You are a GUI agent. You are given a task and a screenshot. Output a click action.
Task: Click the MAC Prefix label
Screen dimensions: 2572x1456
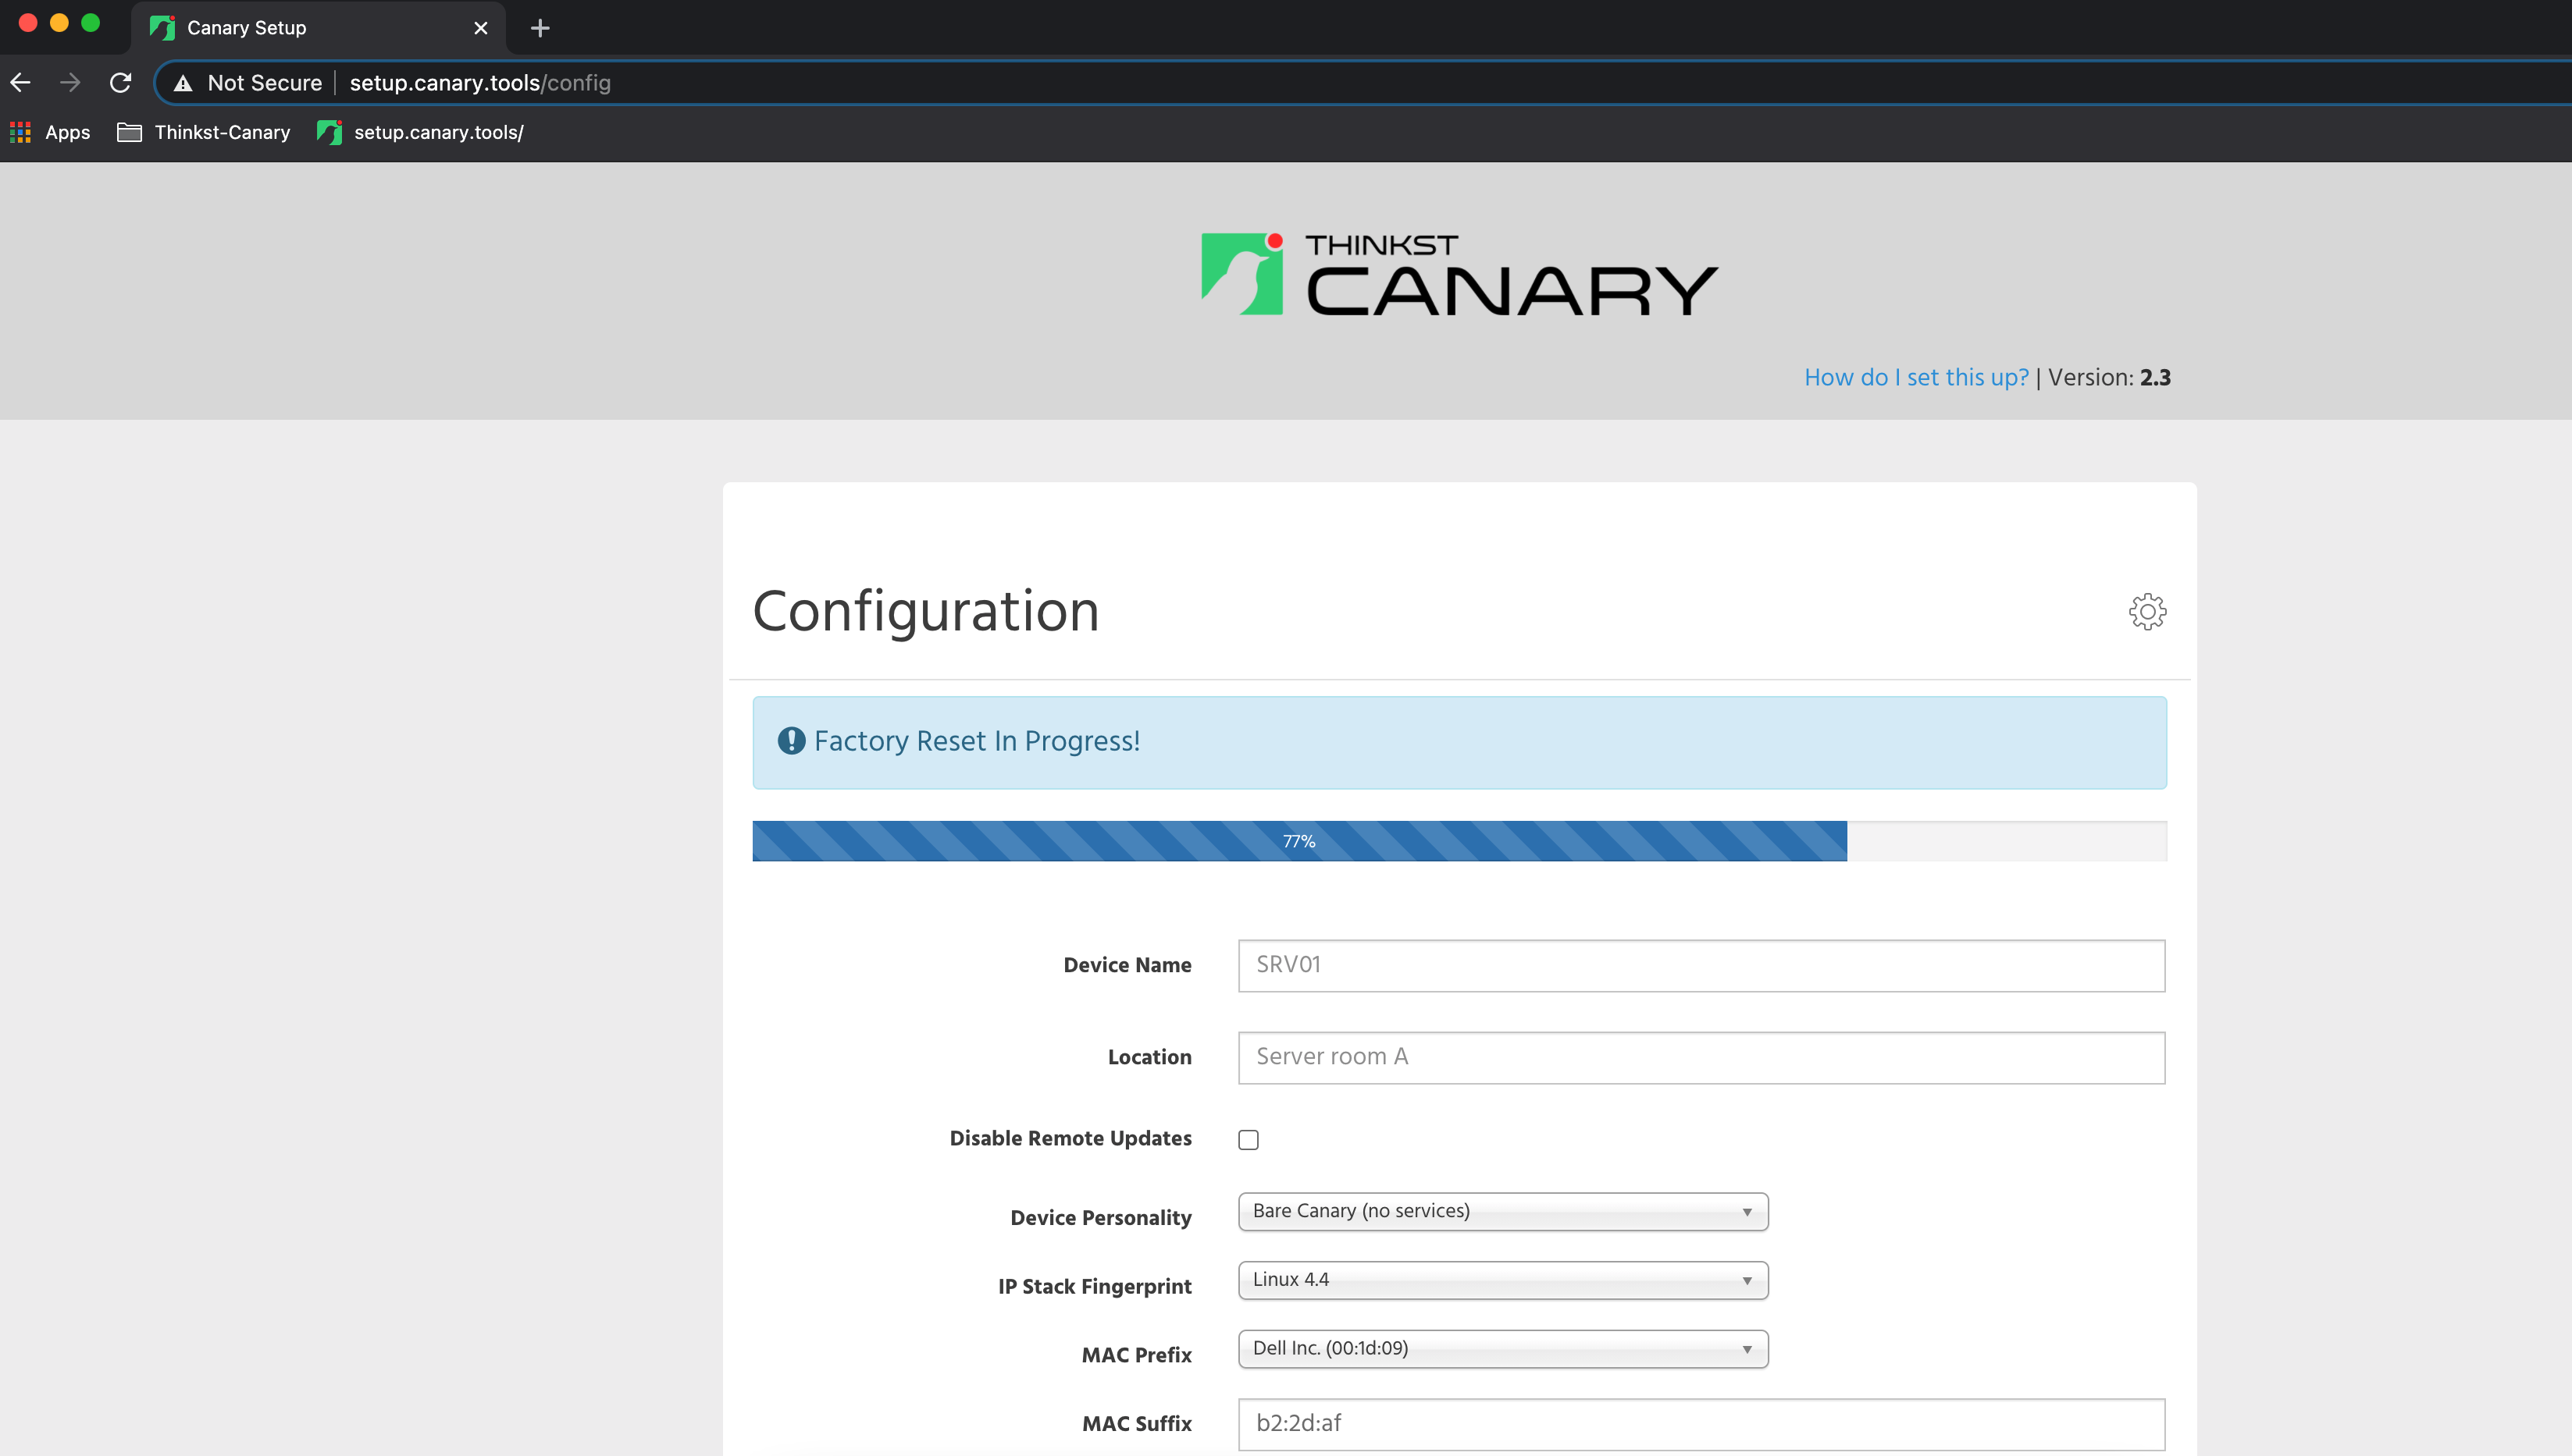[1136, 1355]
